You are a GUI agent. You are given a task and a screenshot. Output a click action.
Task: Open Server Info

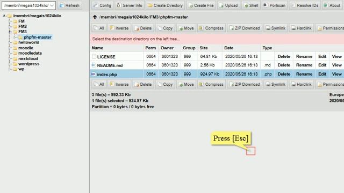coord(130,5)
